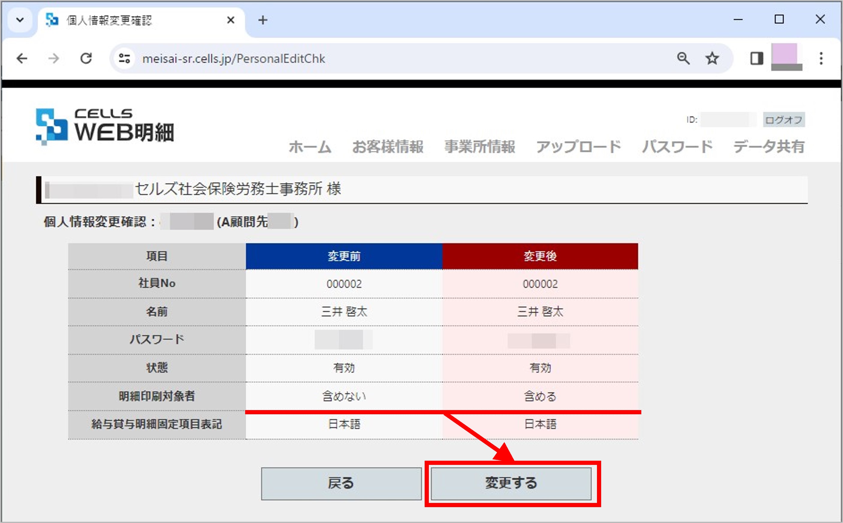This screenshot has width=843, height=523.
Task: Reload the page with refresh icon
Action: 86,58
